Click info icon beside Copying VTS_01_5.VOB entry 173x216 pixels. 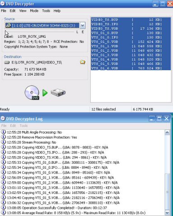point(3,198)
